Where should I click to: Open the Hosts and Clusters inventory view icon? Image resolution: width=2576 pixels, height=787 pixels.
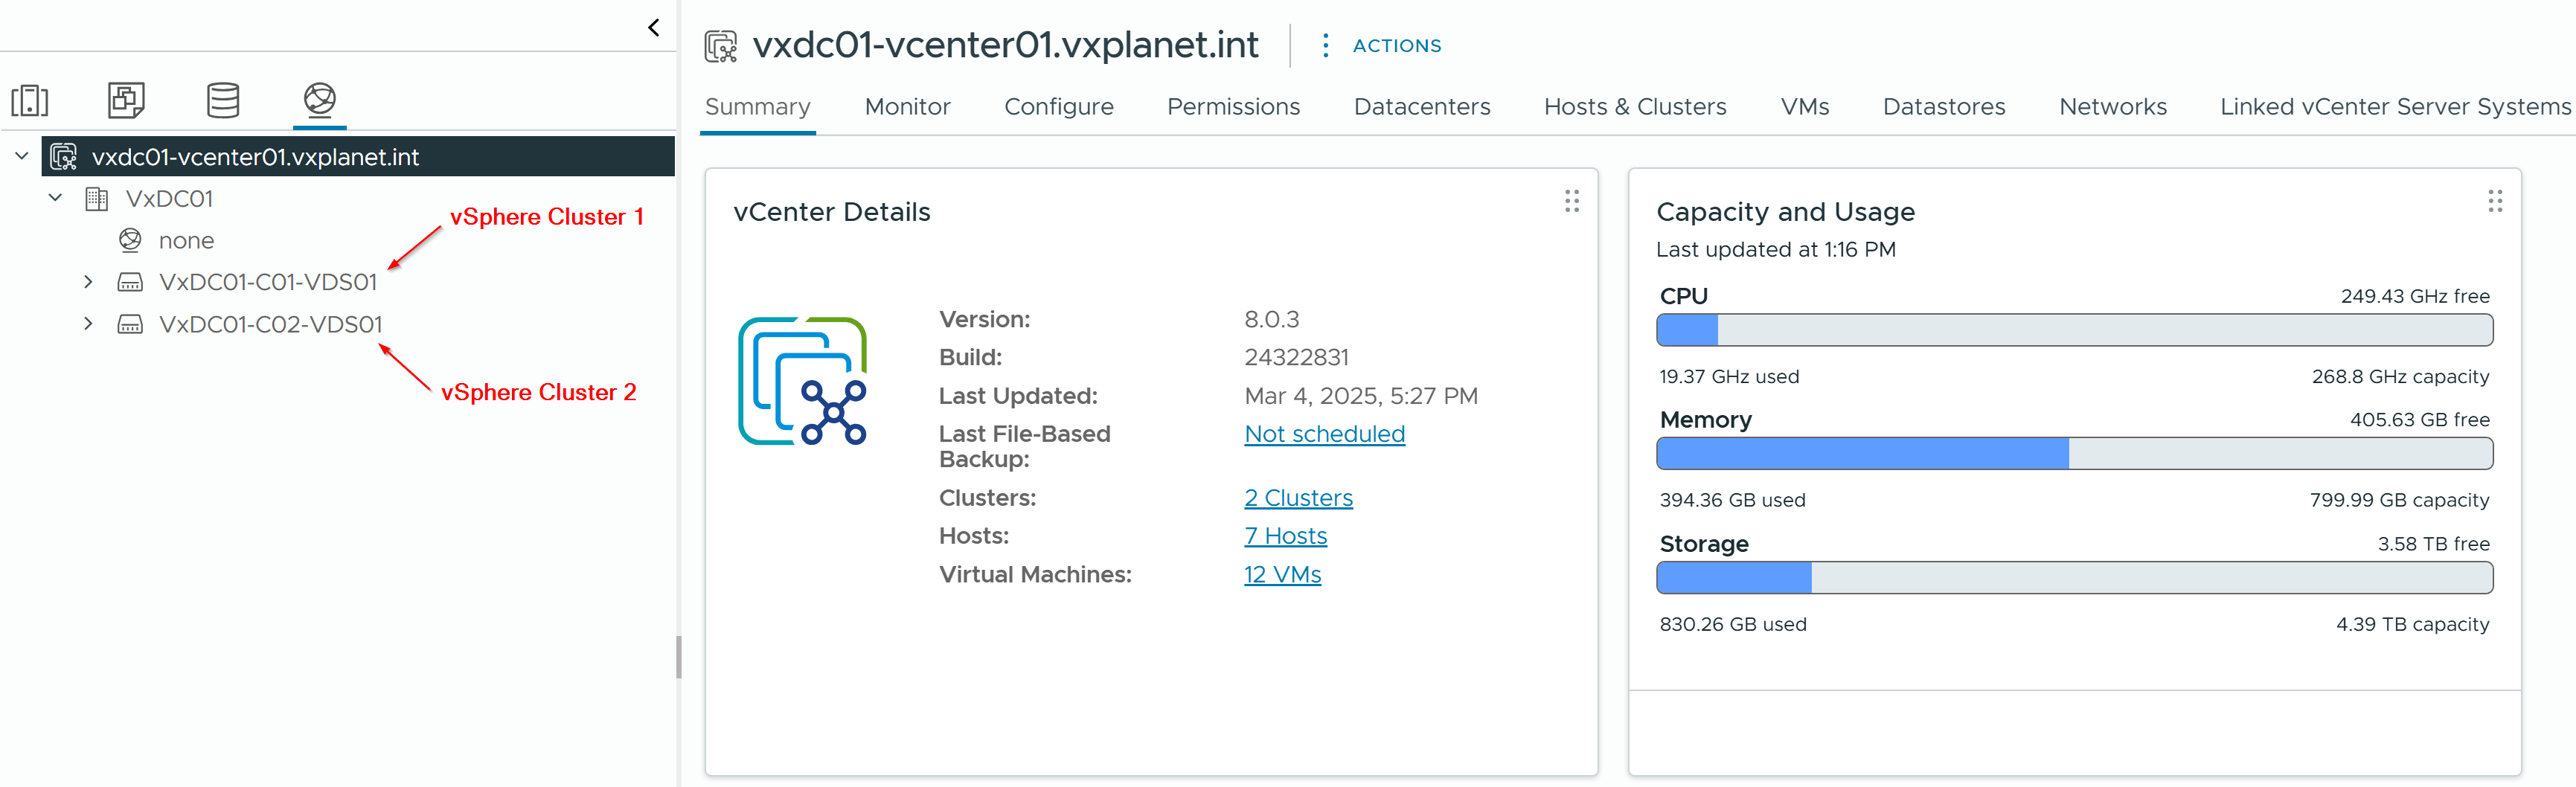pos(30,100)
